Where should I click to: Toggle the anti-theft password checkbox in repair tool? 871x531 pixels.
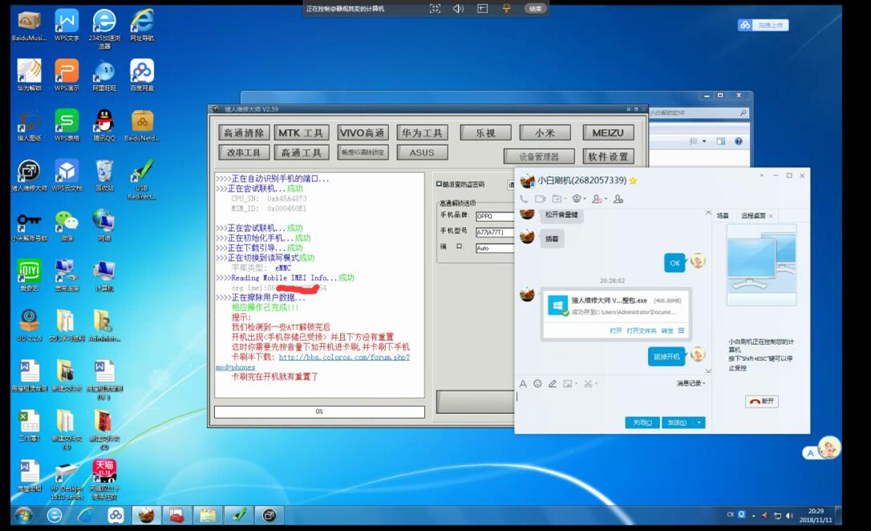[439, 184]
